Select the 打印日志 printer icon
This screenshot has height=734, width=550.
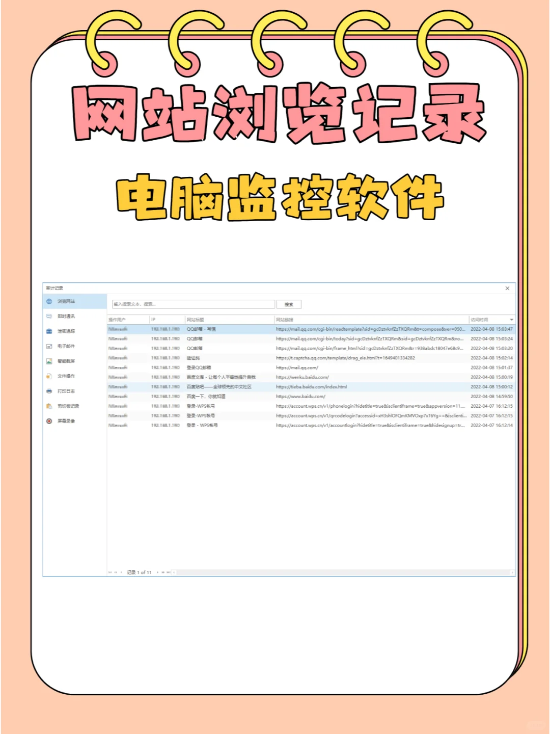tap(49, 391)
